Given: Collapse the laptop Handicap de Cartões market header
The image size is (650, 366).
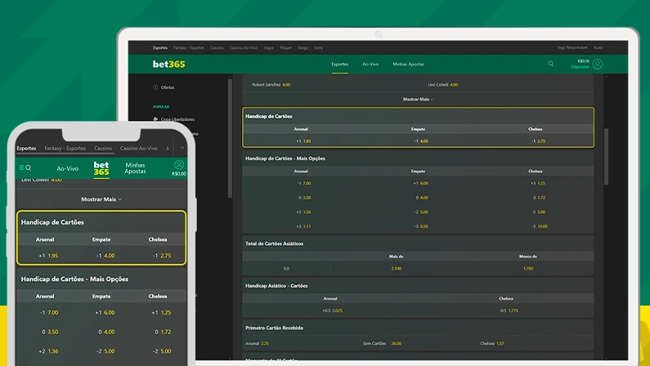Looking at the screenshot, I should (418, 116).
